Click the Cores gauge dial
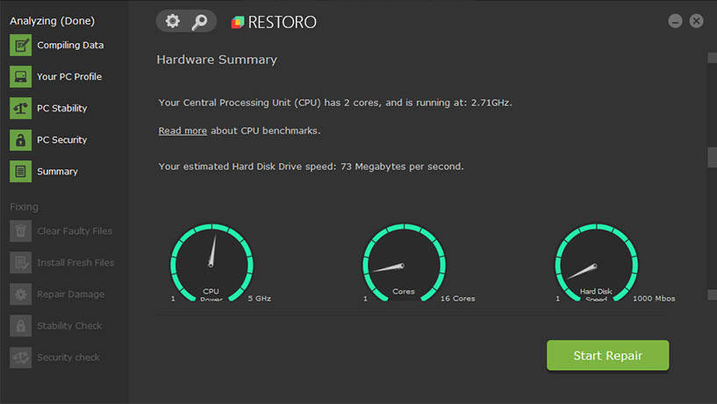 [404, 263]
